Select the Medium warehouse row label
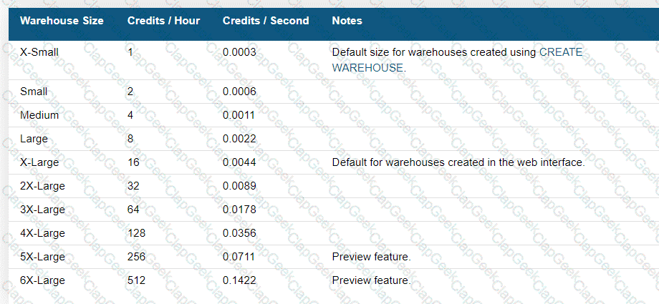This screenshot has width=659, height=304. point(39,115)
